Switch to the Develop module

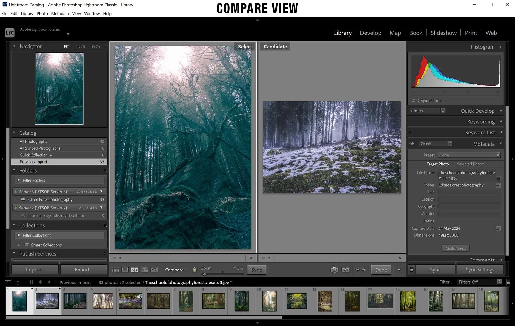coord(370,33)
